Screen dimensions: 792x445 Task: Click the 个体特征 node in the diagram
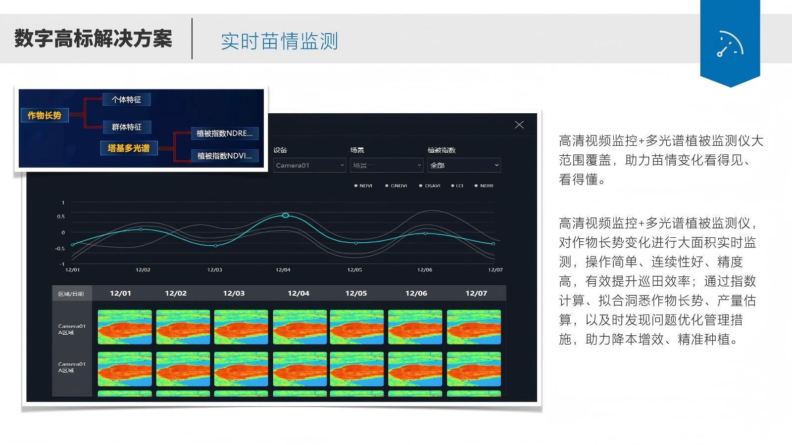pyautogui.click(x=126, y=99)
